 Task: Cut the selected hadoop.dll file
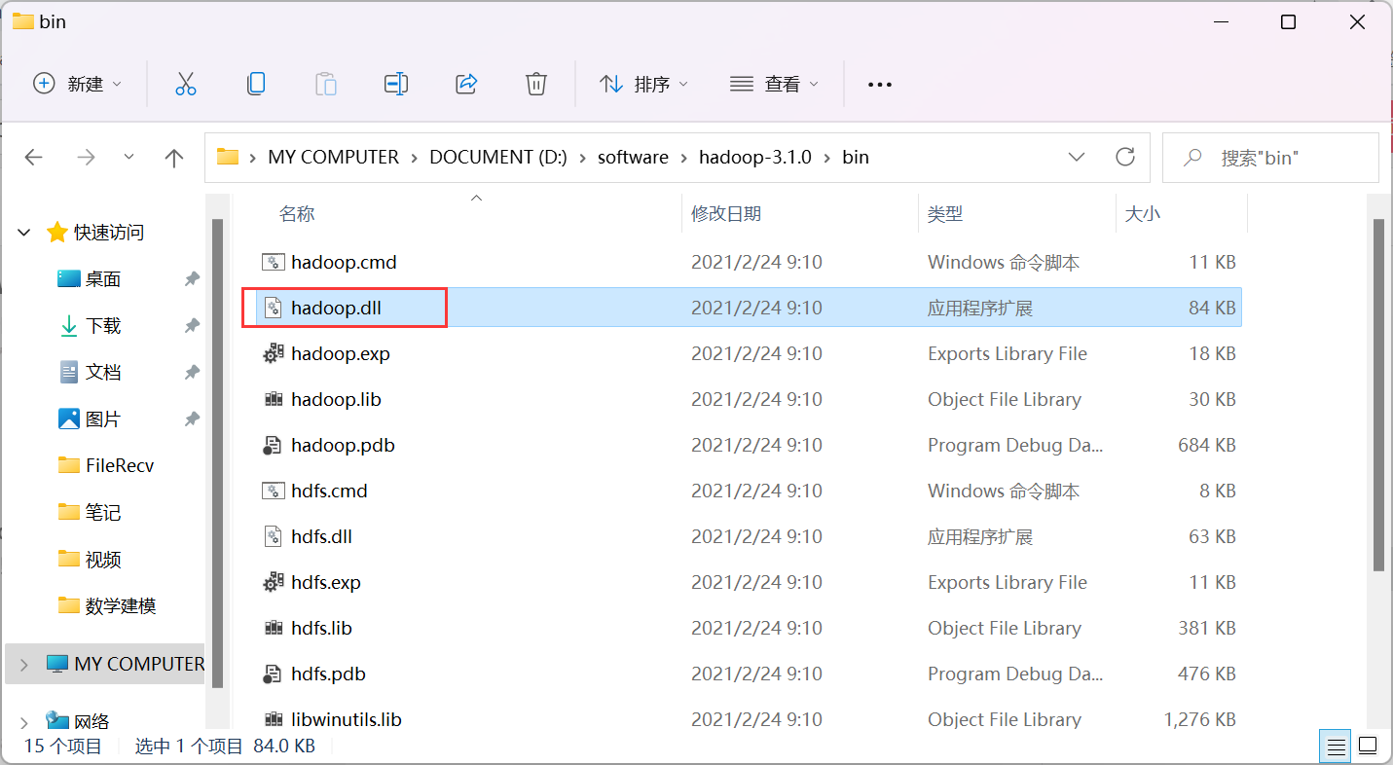(186, 84)
